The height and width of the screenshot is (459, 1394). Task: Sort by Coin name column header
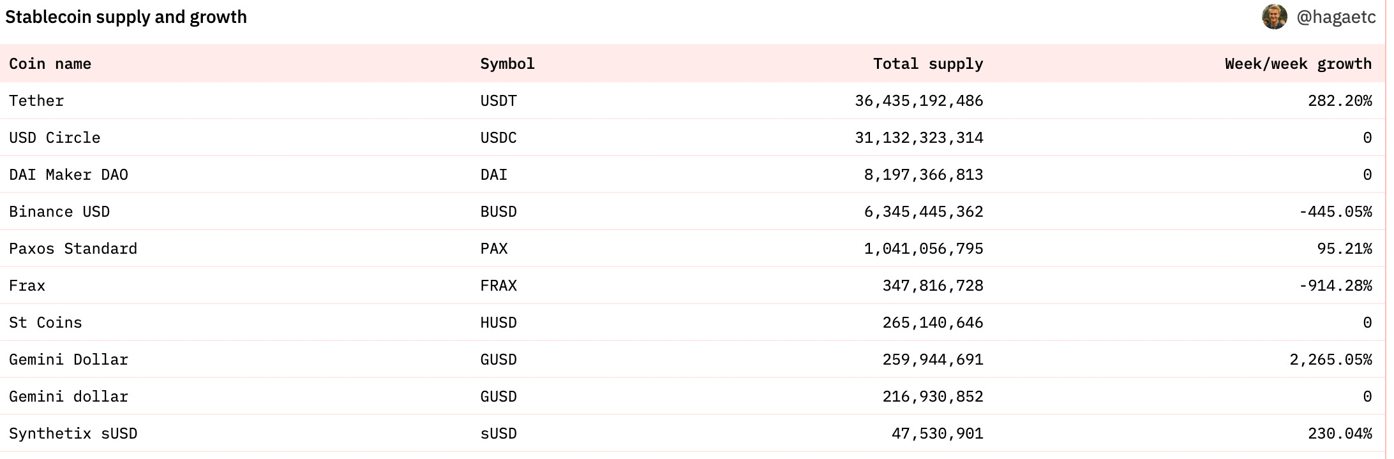click(x=50, y=64)
